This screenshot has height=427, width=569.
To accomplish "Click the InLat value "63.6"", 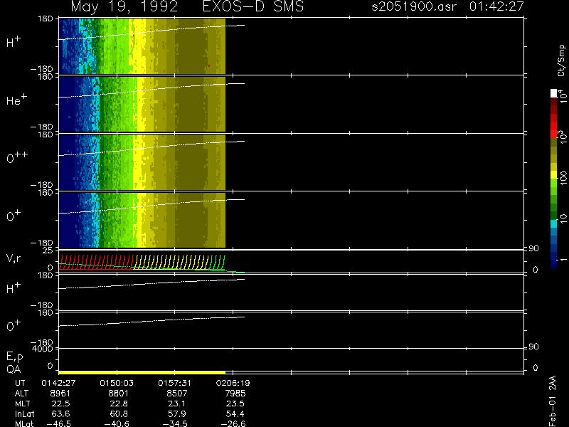I will tap(61, 413).
